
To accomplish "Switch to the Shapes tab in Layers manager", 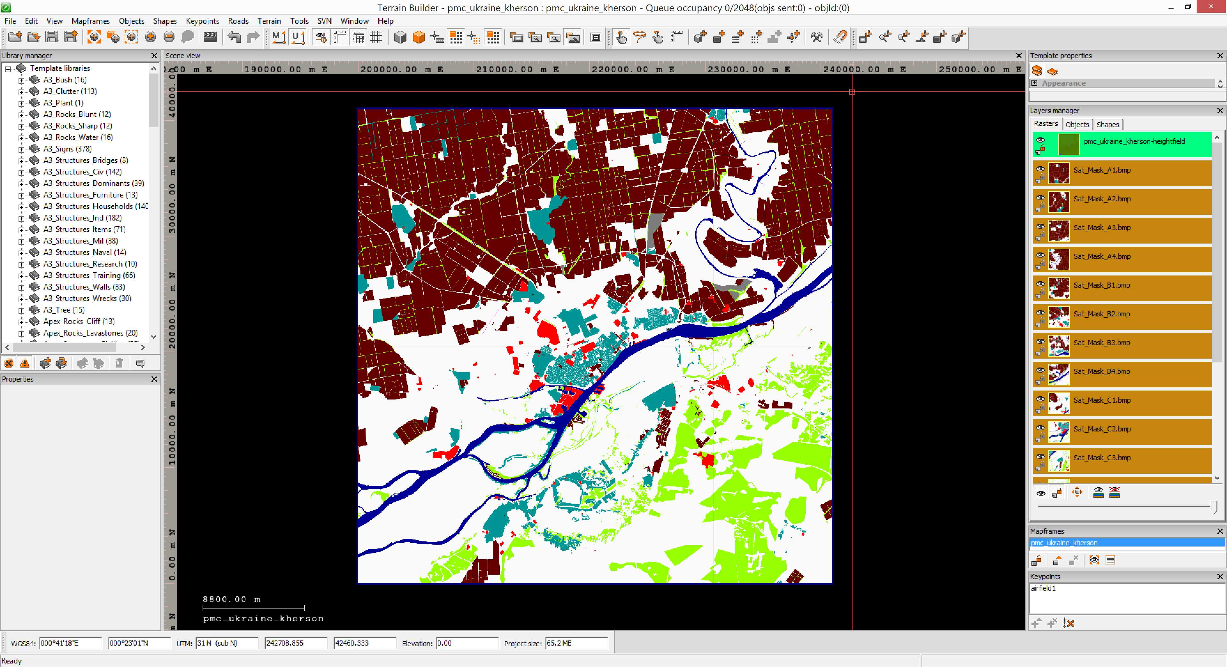I will point(1107,124).
